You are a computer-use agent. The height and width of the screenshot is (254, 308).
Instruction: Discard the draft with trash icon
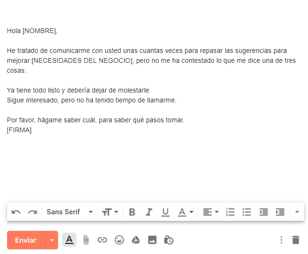pyautogui.click(x=296, y=240)
